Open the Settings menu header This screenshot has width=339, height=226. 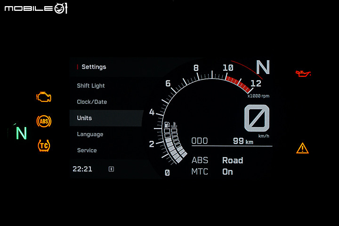94,67
